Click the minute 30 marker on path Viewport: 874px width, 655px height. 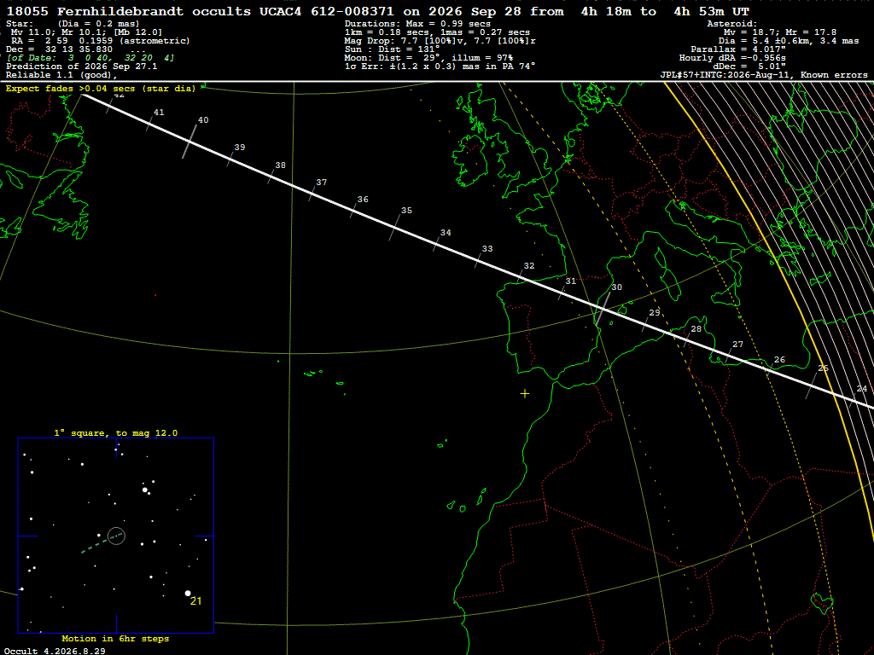coord(603,309)
